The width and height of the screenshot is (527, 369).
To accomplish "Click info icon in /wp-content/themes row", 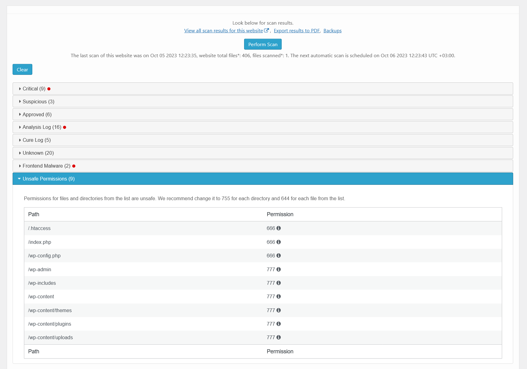I will pos(279,310).
